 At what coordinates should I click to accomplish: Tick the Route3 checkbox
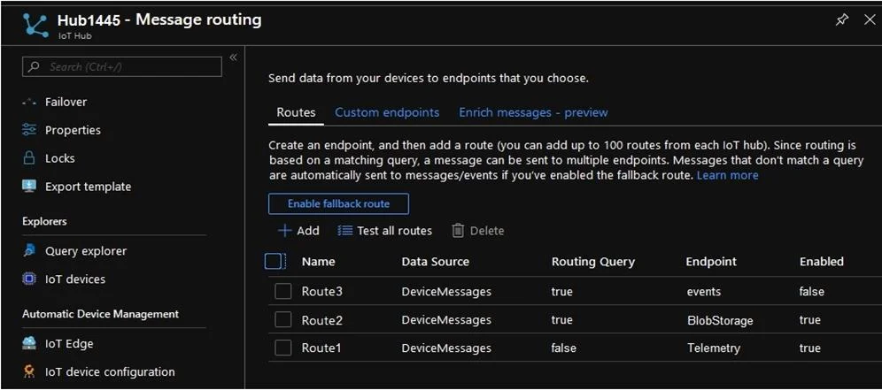click(x=283, y=292)
